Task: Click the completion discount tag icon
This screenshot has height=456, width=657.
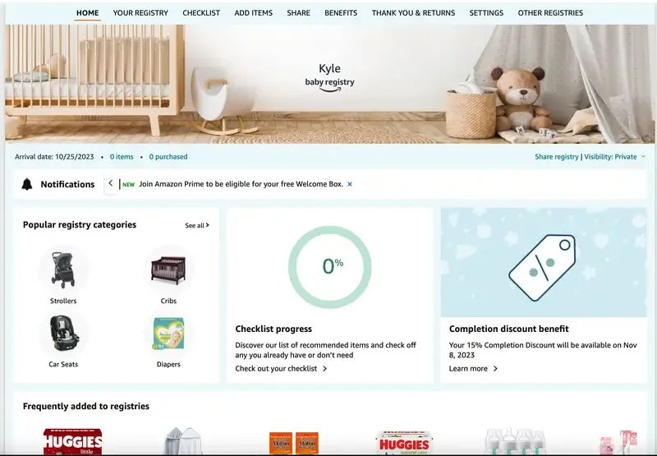Action: coord(542,268)
